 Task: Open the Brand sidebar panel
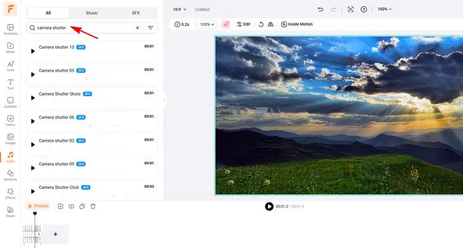10,212
